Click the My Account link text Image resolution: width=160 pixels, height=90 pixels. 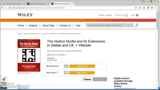pyautogui.click(x=120, y=15)
